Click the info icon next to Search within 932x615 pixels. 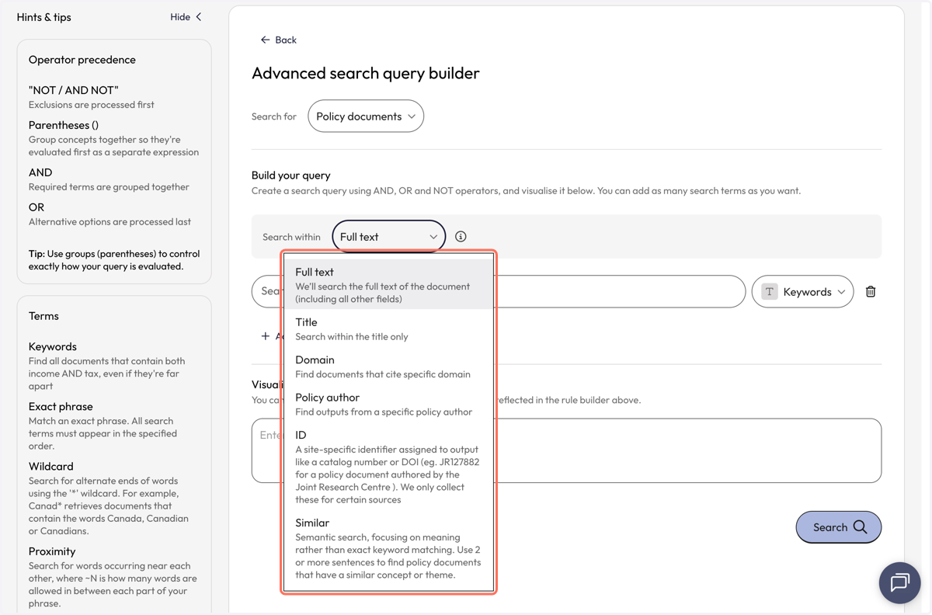pyautogui.click(x=461, y=237)
